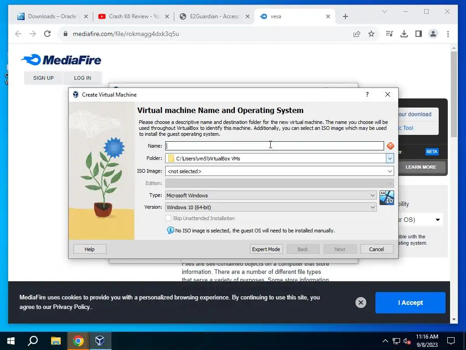Viewport: 466px width, 350px height.
Task: Click the Privacy Policy link
Action: [x=71, y=307]
